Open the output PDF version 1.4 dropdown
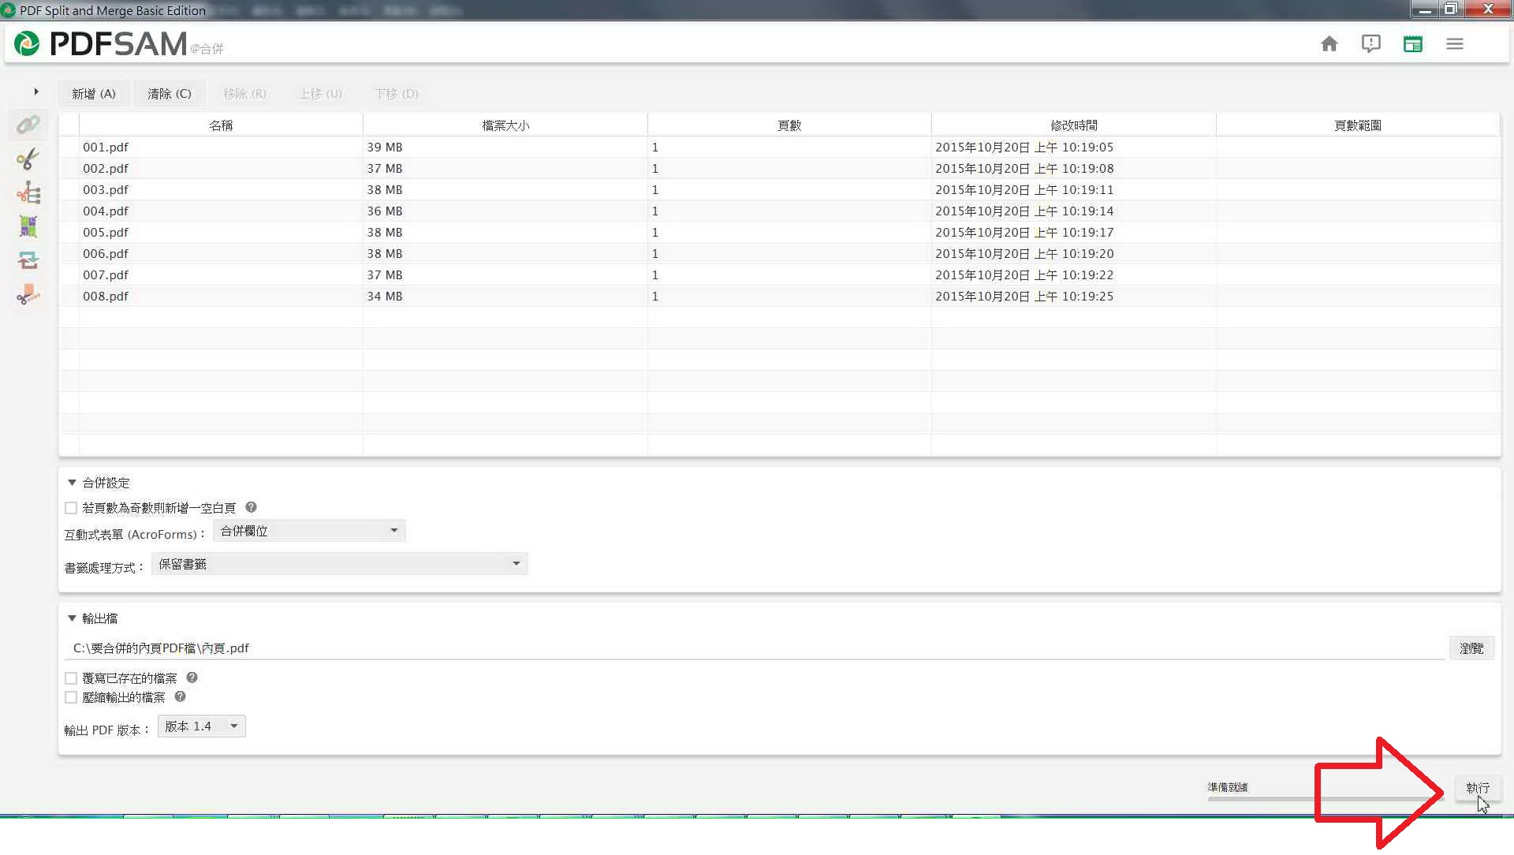 coord(201,726)
